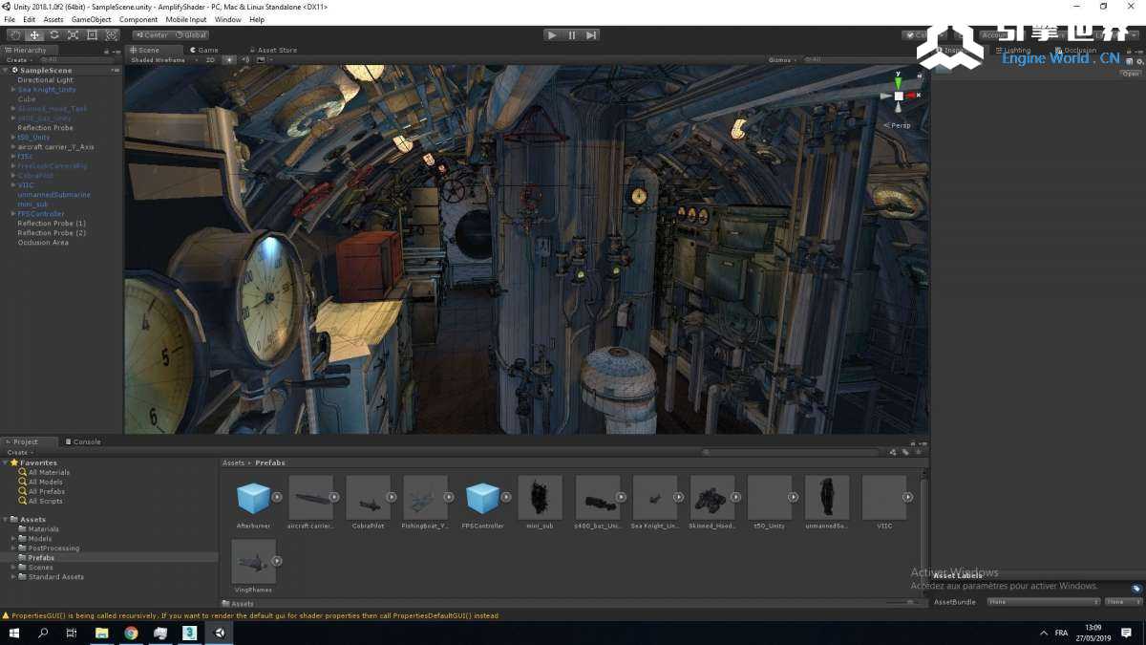This screenshot has height=645, width=1146.
Task: Open the Console tab
Action: pos(83,441)
